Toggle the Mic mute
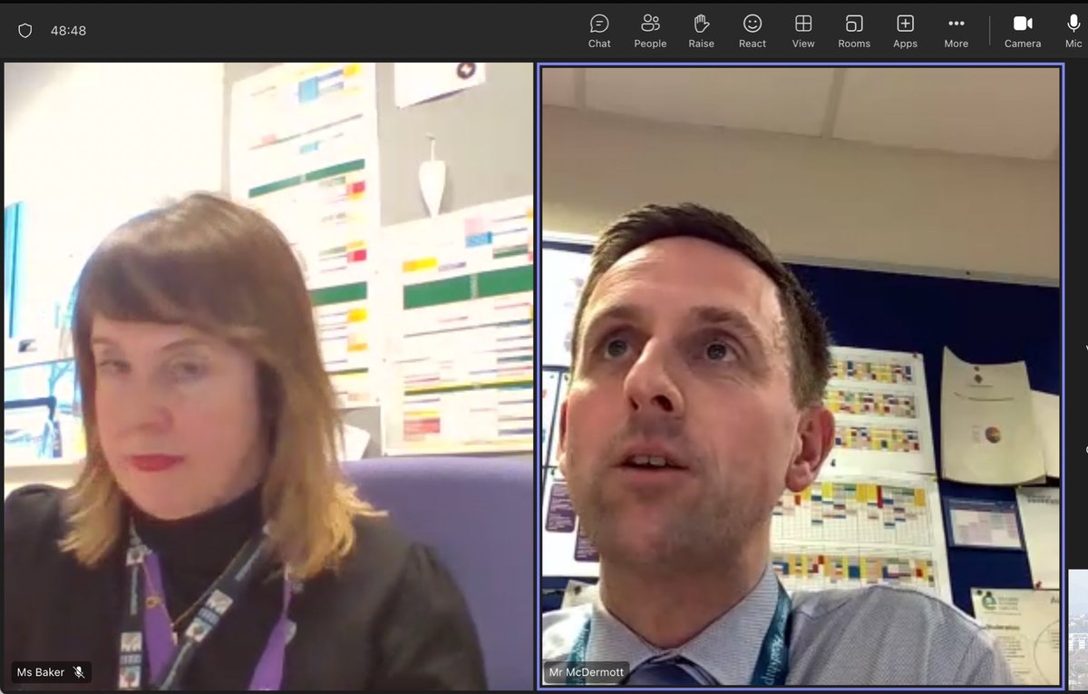The height and width of the screenshot is (694, 1088). click(x=1073, y=31)
